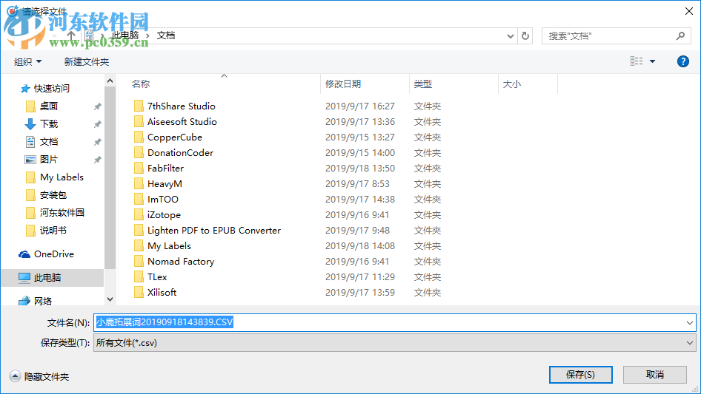Unpin icon next to 桌面
Image resolution: width=701 pixels, height=394 pixels.
click(x=98, y=106)
